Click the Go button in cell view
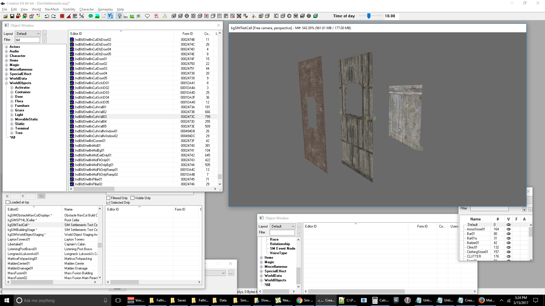This screenshot has width=545, height=306. [x=41, y=196]
